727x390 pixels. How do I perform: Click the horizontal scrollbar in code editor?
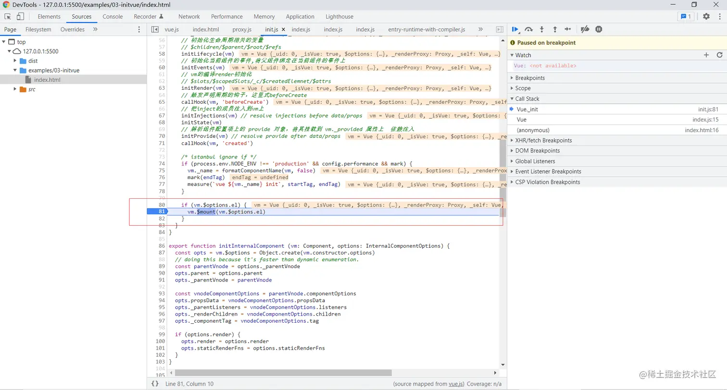click(x=283, y=373)
